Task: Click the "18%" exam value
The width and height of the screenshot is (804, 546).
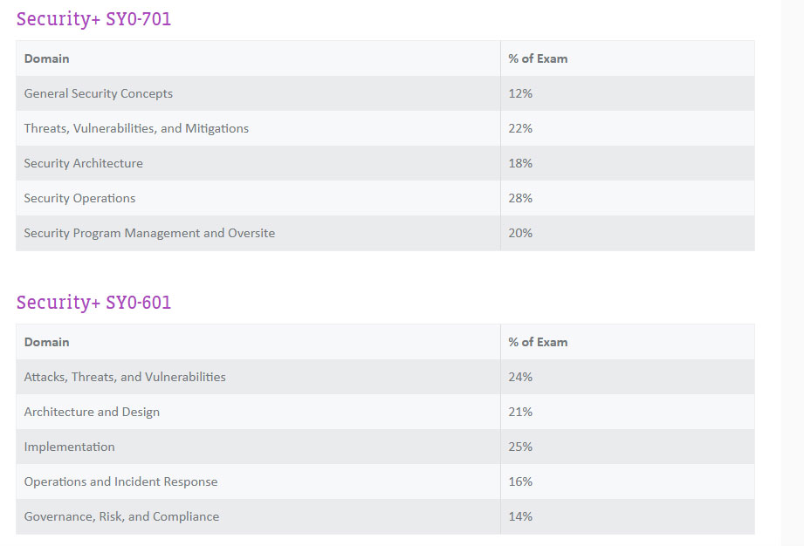Action: point(520,163)
